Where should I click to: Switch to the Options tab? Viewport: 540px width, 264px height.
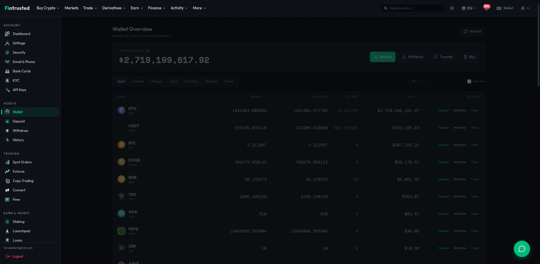tap(211, 81)
